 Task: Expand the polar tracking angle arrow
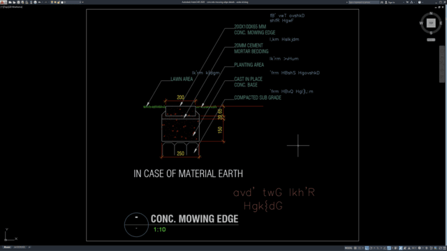374,248
